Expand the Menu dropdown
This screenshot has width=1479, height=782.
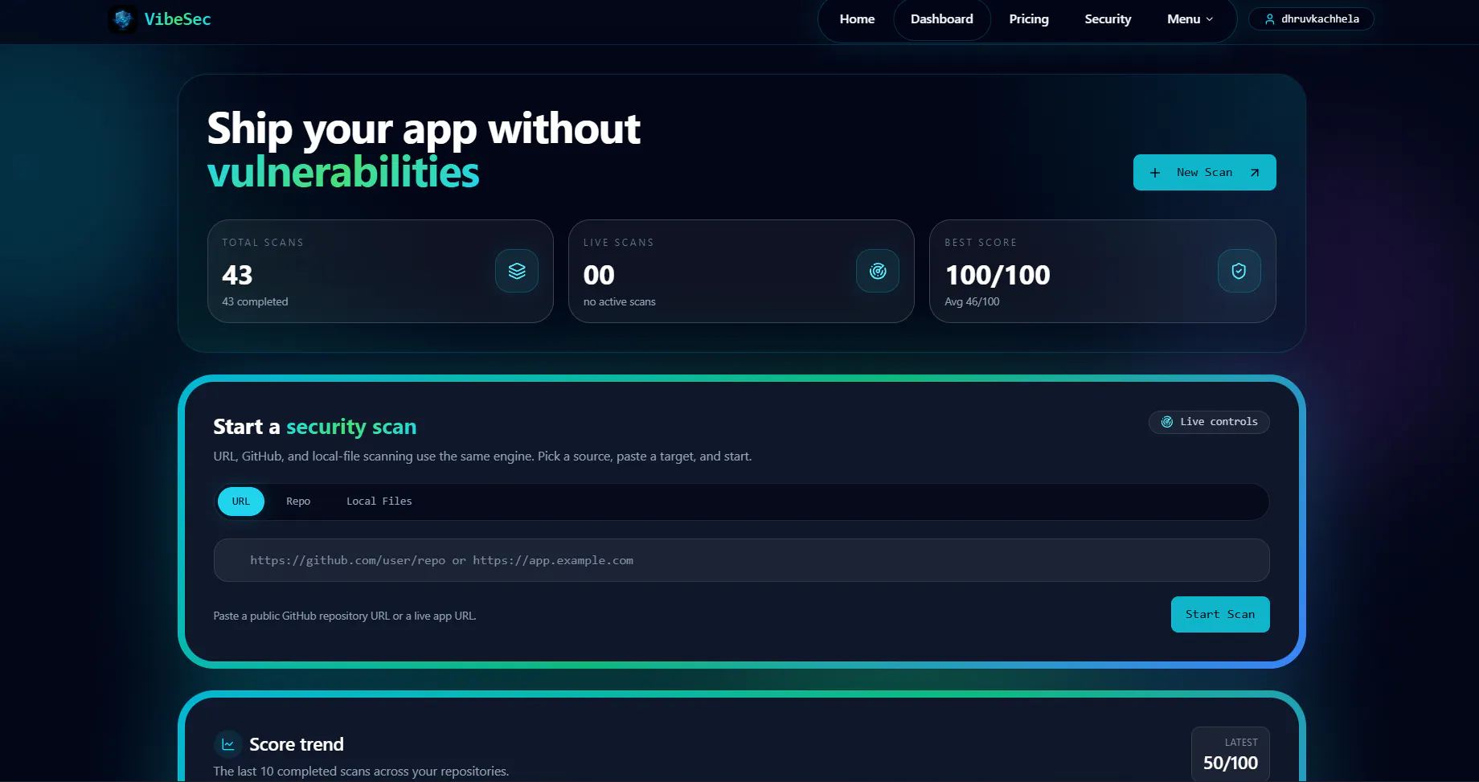1190,19
